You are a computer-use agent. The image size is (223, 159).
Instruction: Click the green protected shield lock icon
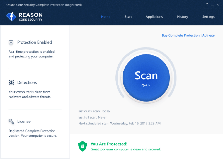coord(83,146)
